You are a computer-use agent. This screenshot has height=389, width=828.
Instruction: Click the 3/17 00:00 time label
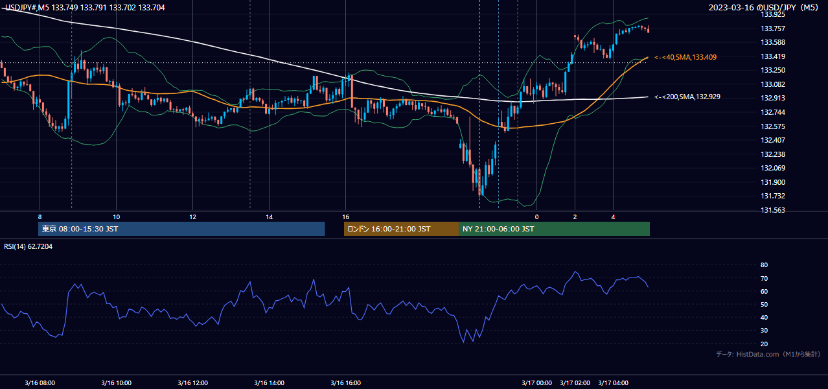click(x=536, y=383)
